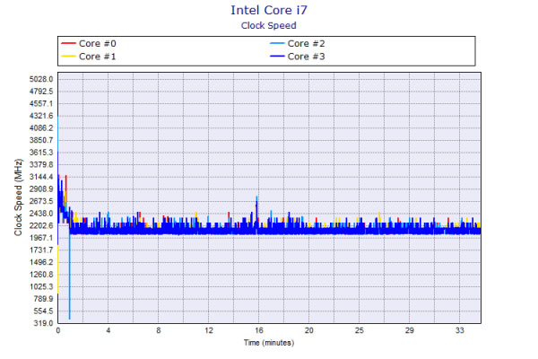Click the light blue Core #2 legend line

click(x=277, y=43)
